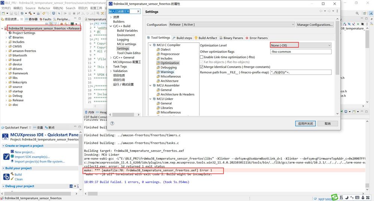Click the console horizontal scrollbar thumb
Image resolution: width=374 pixels, height=201 pixels.
(x=92, y=193)
